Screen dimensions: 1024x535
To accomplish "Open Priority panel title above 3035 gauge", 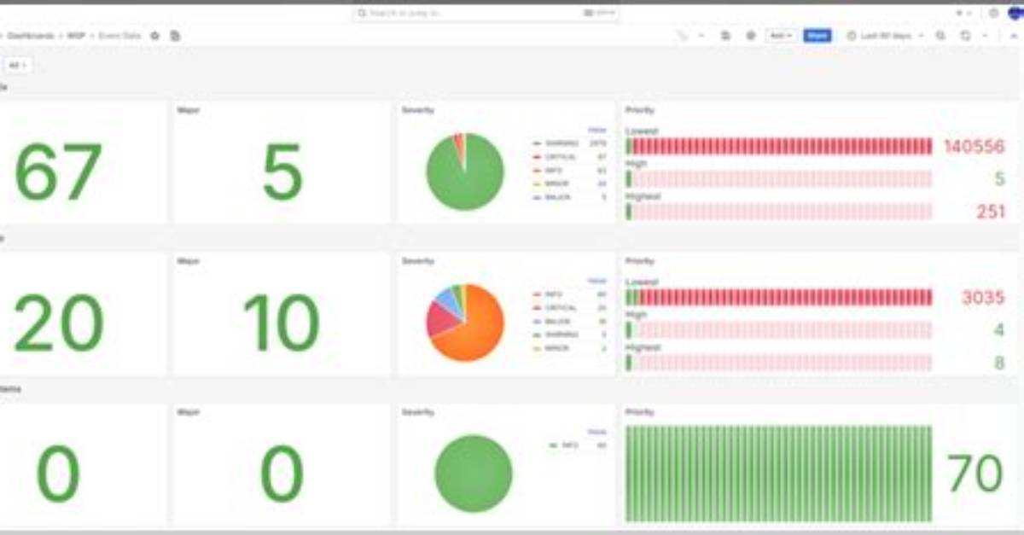I will pyautogui.click(x=640, y=261).
